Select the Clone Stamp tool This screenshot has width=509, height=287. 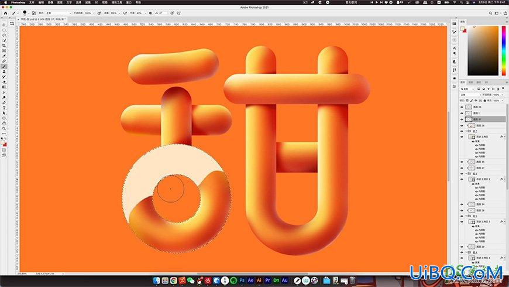(x=4, y=71)
